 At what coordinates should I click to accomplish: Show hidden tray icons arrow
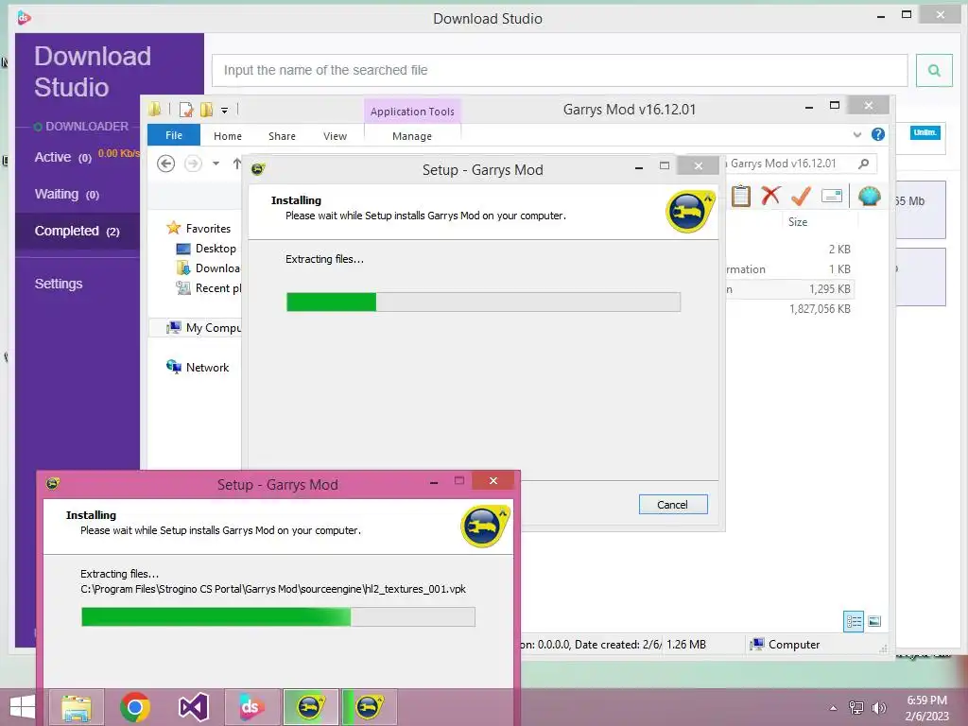(833, 707)
